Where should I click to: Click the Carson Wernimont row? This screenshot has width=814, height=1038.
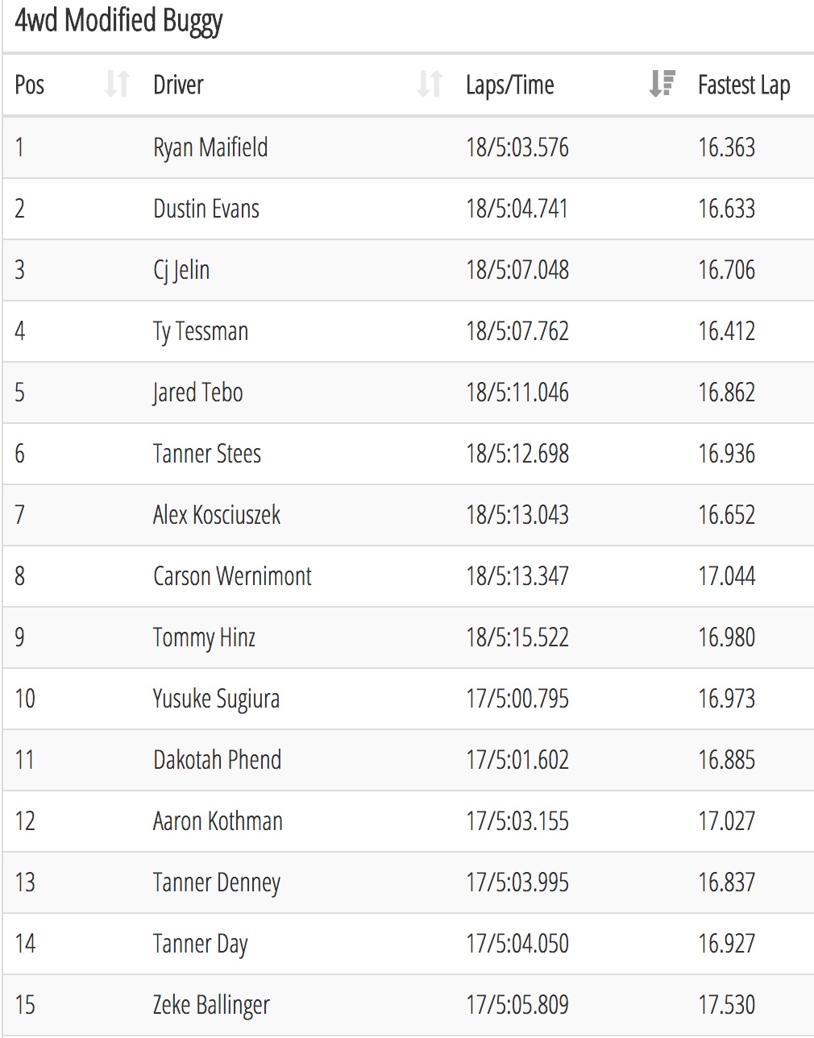pos(409,576)
